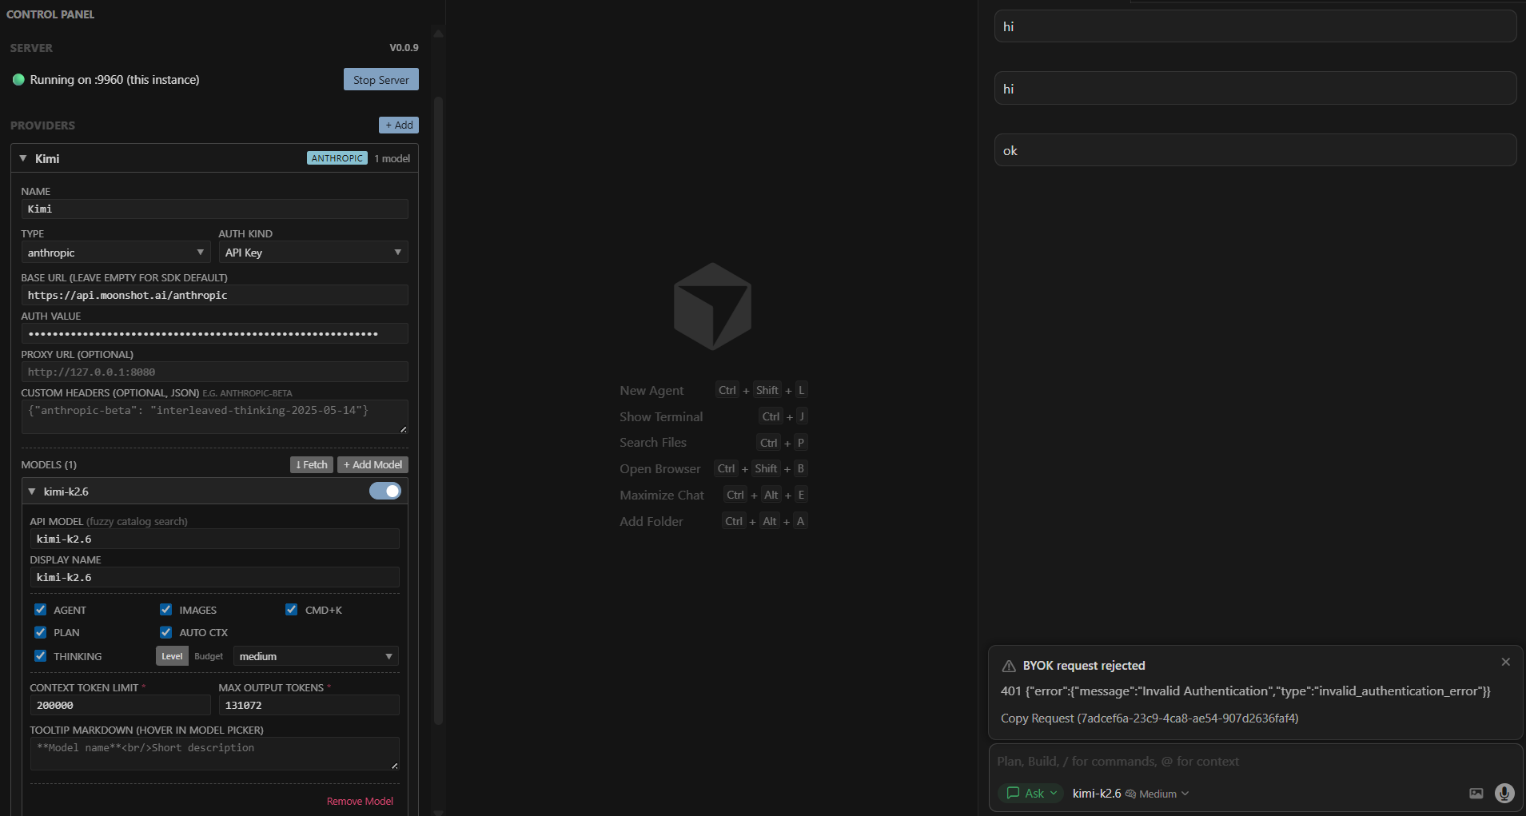1526x816 pixels.
Task: Click the MAX OUTPUT TOKENS field
Action: tap(309, 705)
